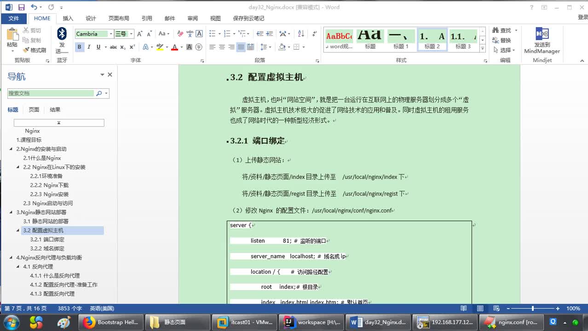Open the font size dropdown
Image resolution: width=588 pixels, height=331 pixels.
131,34
